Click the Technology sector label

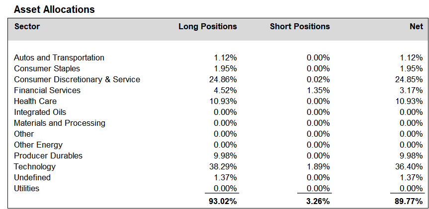tap(35, 166)
